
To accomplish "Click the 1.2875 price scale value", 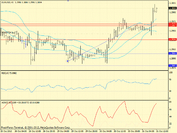I will [x=173, y=68].
